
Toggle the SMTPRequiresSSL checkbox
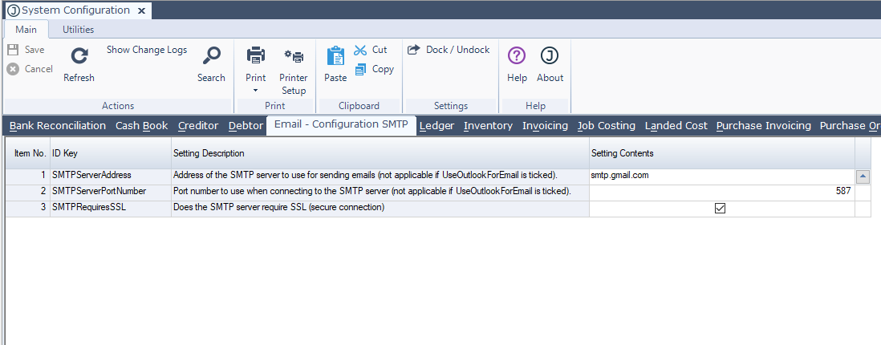(720, 209)
